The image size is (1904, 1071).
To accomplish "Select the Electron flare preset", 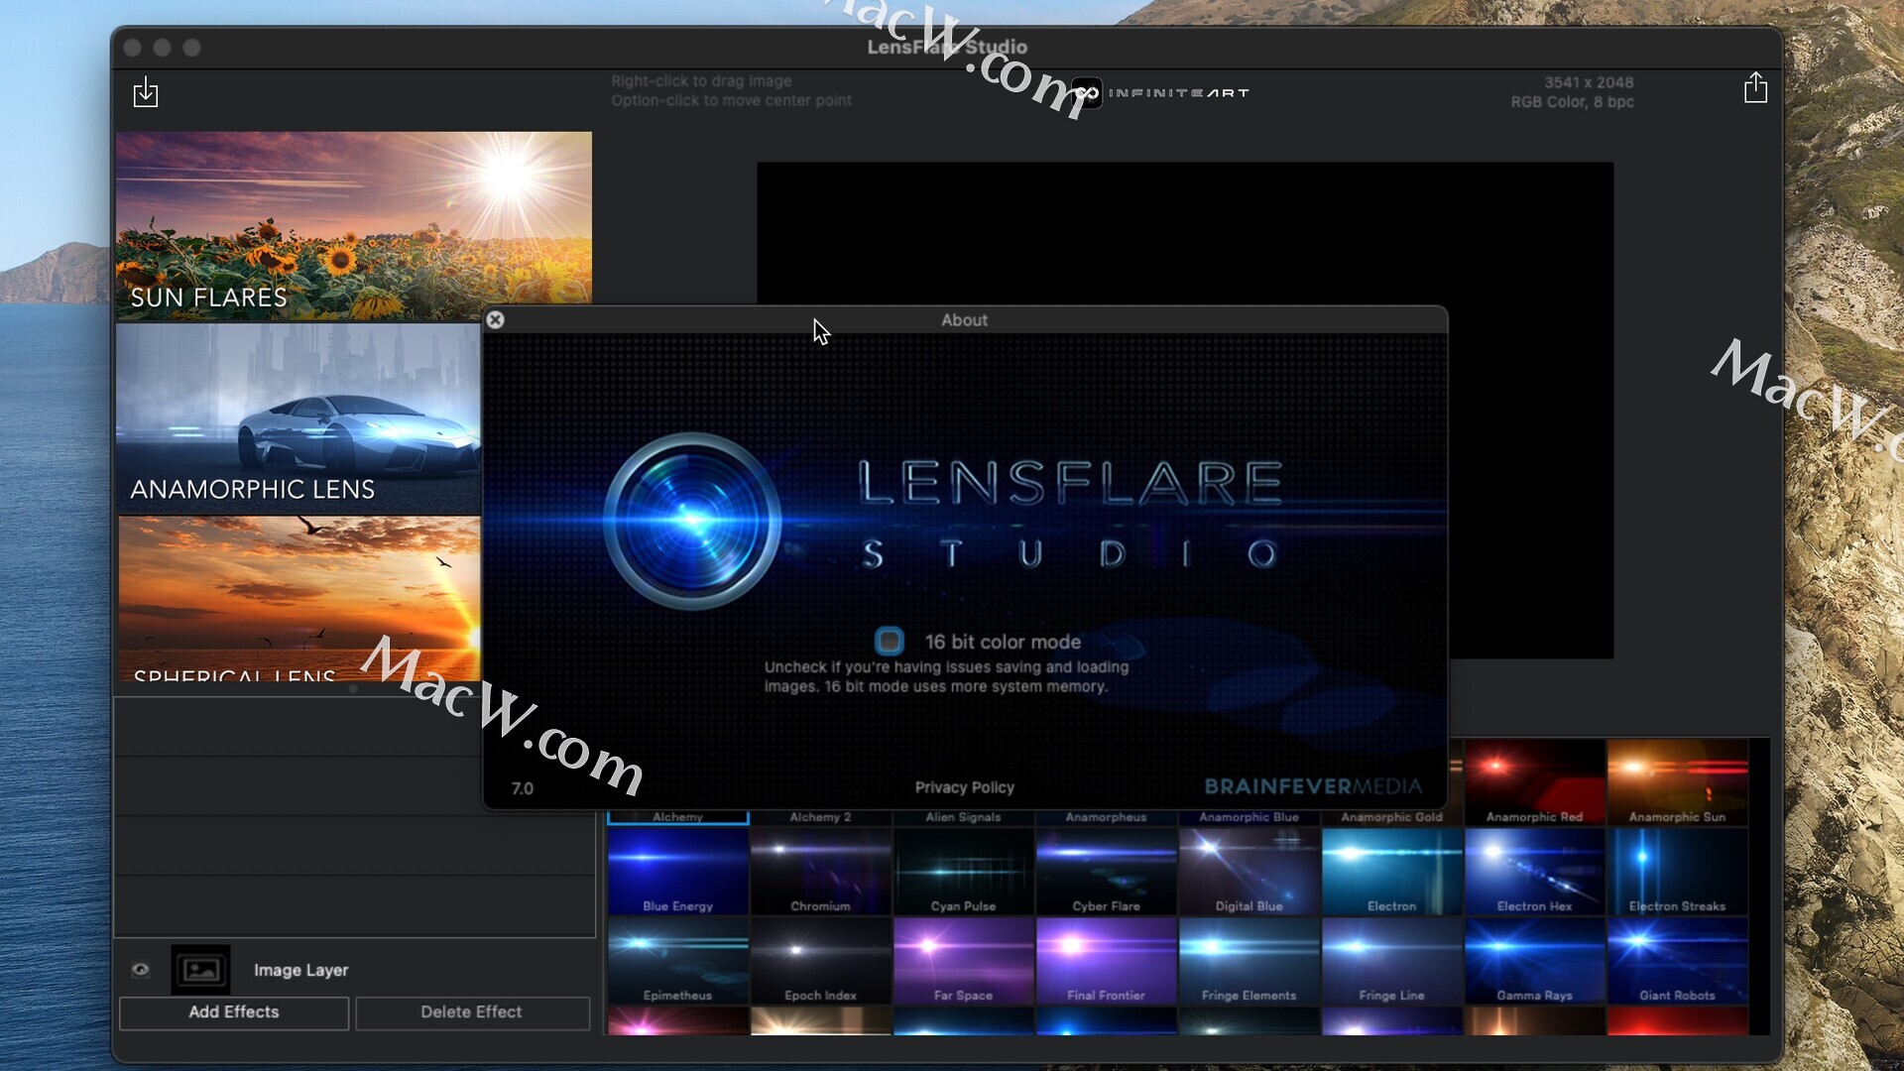I will pyautogui.click(x=1391, y=872).
